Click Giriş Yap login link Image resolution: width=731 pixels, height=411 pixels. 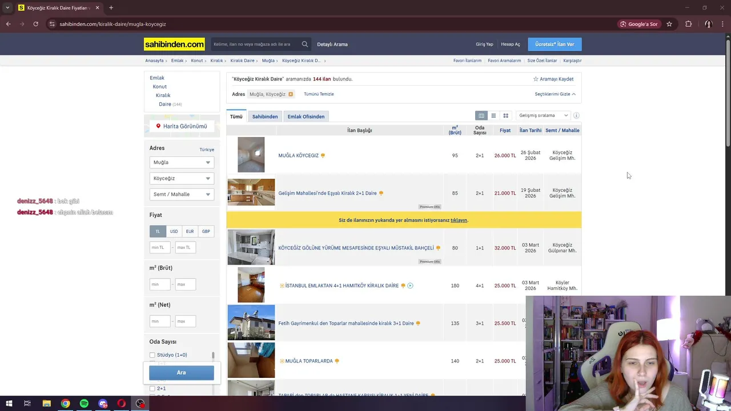[x=484, y=45]
